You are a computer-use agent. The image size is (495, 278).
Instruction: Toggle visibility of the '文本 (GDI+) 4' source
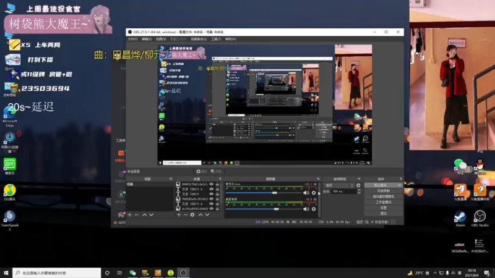[212, 204]
